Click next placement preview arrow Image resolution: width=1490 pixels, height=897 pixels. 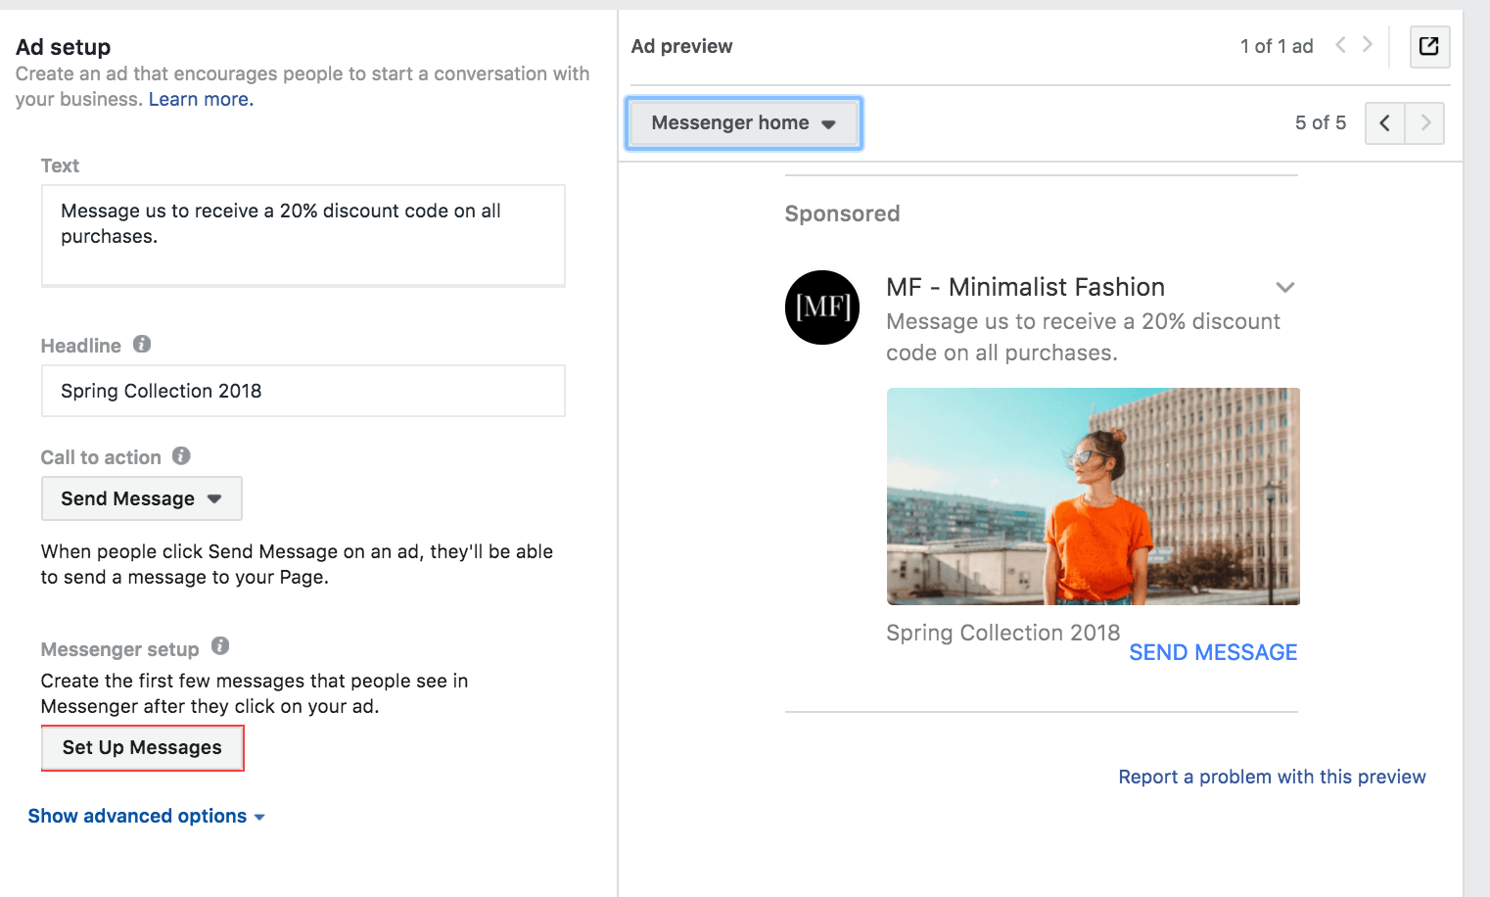pyautogui.click(x=1425, y=123)
